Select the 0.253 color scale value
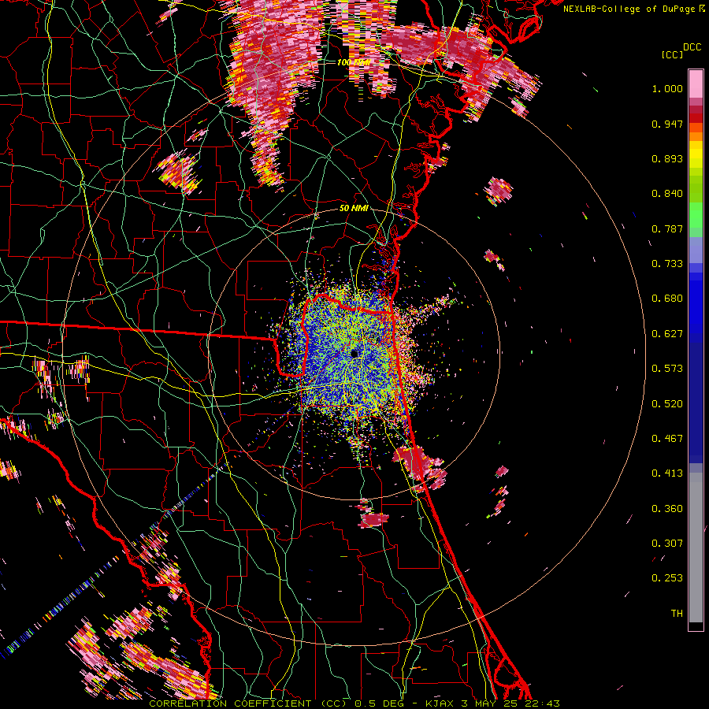Screen dimensions: 709x709 [667, 578]
